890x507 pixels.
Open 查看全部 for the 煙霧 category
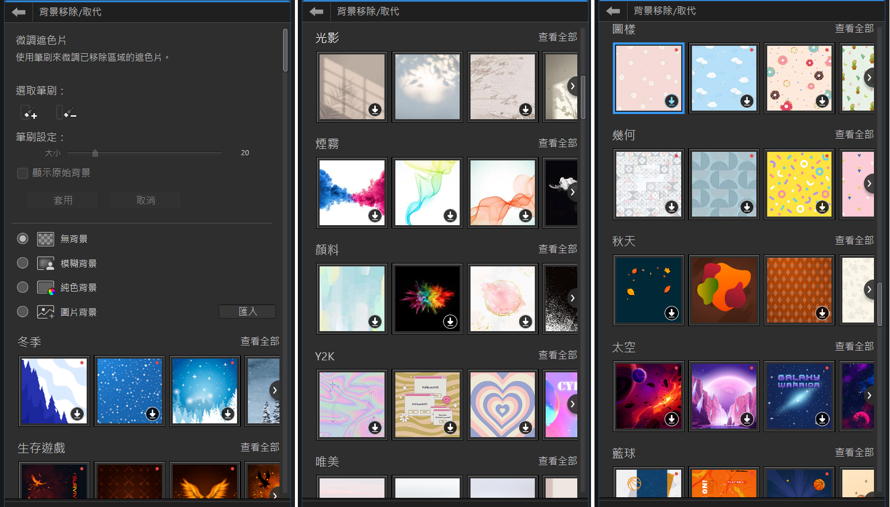(x=557, y=143)
